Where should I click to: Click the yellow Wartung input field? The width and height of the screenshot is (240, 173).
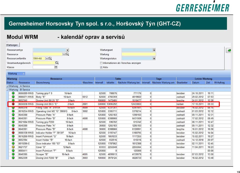(139, 54)
